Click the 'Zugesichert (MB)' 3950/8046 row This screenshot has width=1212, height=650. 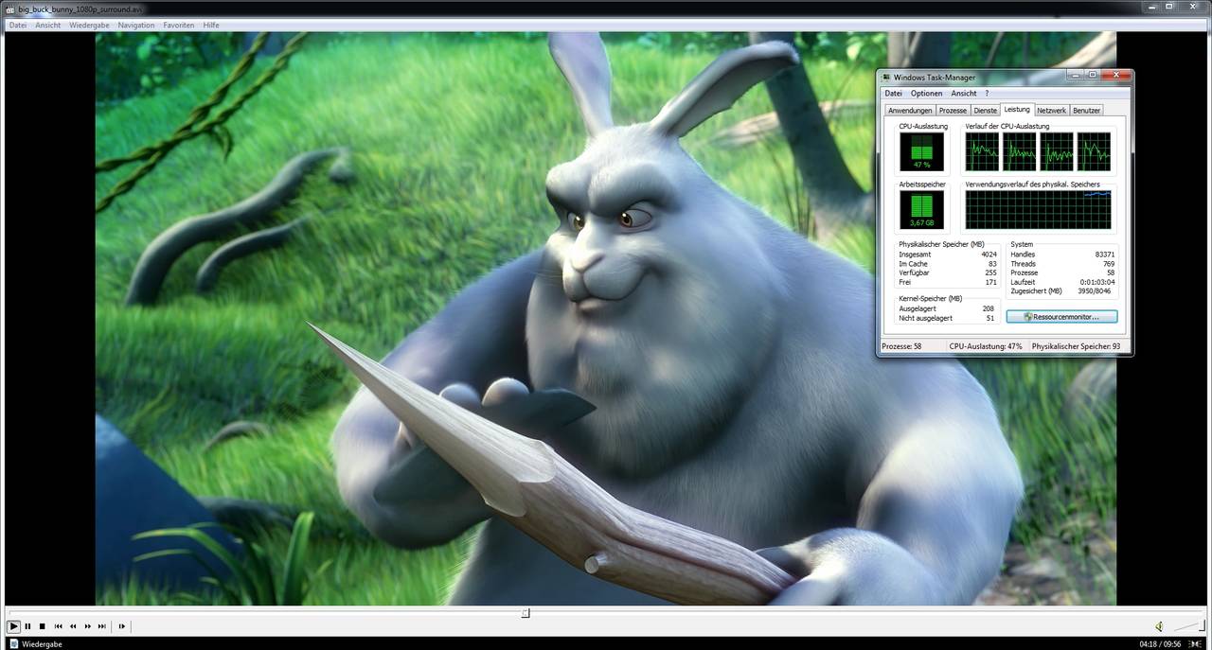tap(1062, 291)
